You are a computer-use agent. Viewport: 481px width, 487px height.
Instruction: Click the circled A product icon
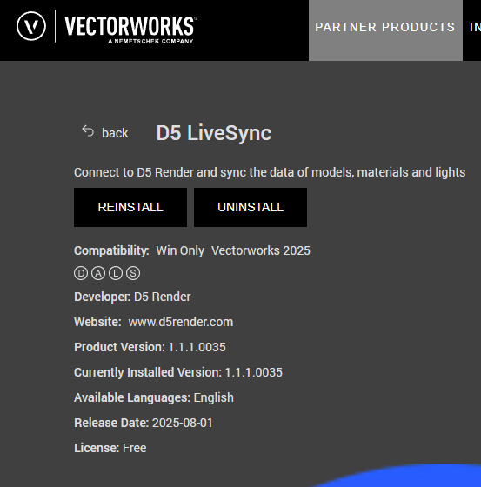pos(98,273)
